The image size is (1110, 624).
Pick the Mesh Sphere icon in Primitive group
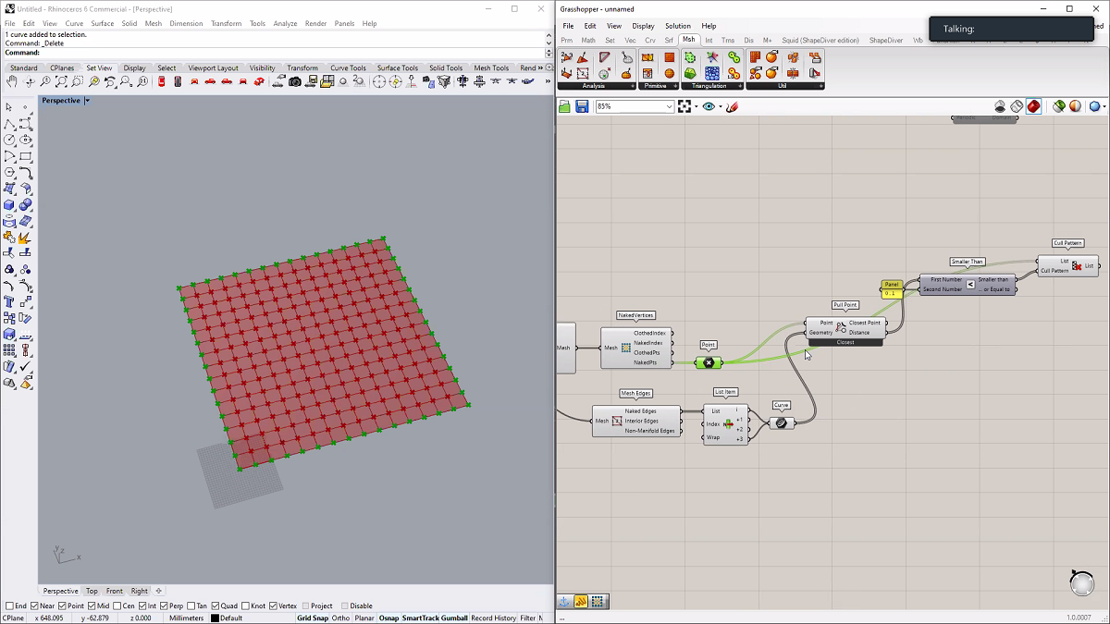(x=670, y=72)
